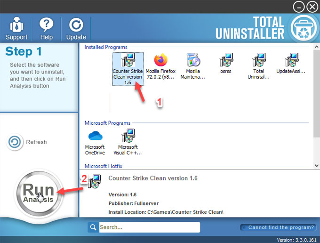320x243 pixels.
Task: Click Cannot find the program link
Action: coord(279,227)
